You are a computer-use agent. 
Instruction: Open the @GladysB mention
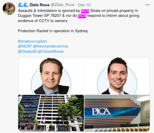(x=27, y=51)
